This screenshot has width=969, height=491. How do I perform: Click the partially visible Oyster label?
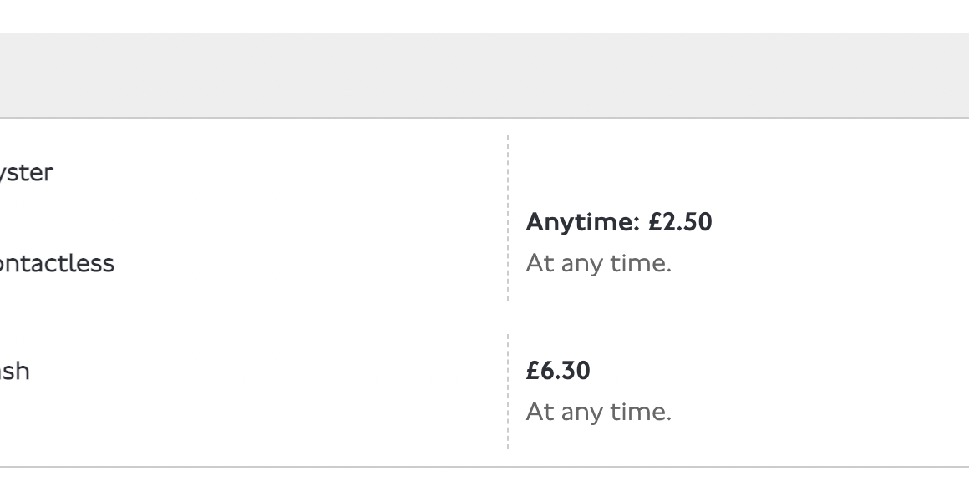tap(27, 173)
